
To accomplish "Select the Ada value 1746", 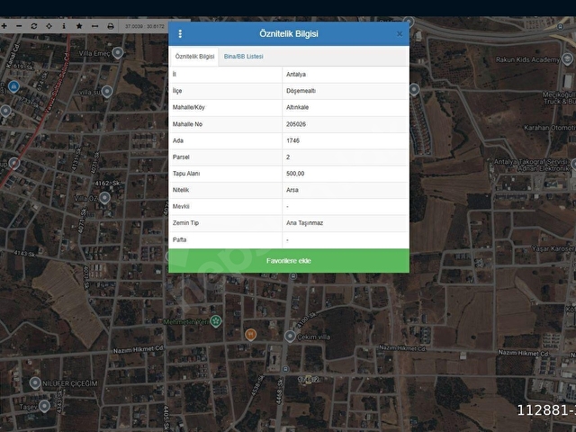I will tap(346, 140).
